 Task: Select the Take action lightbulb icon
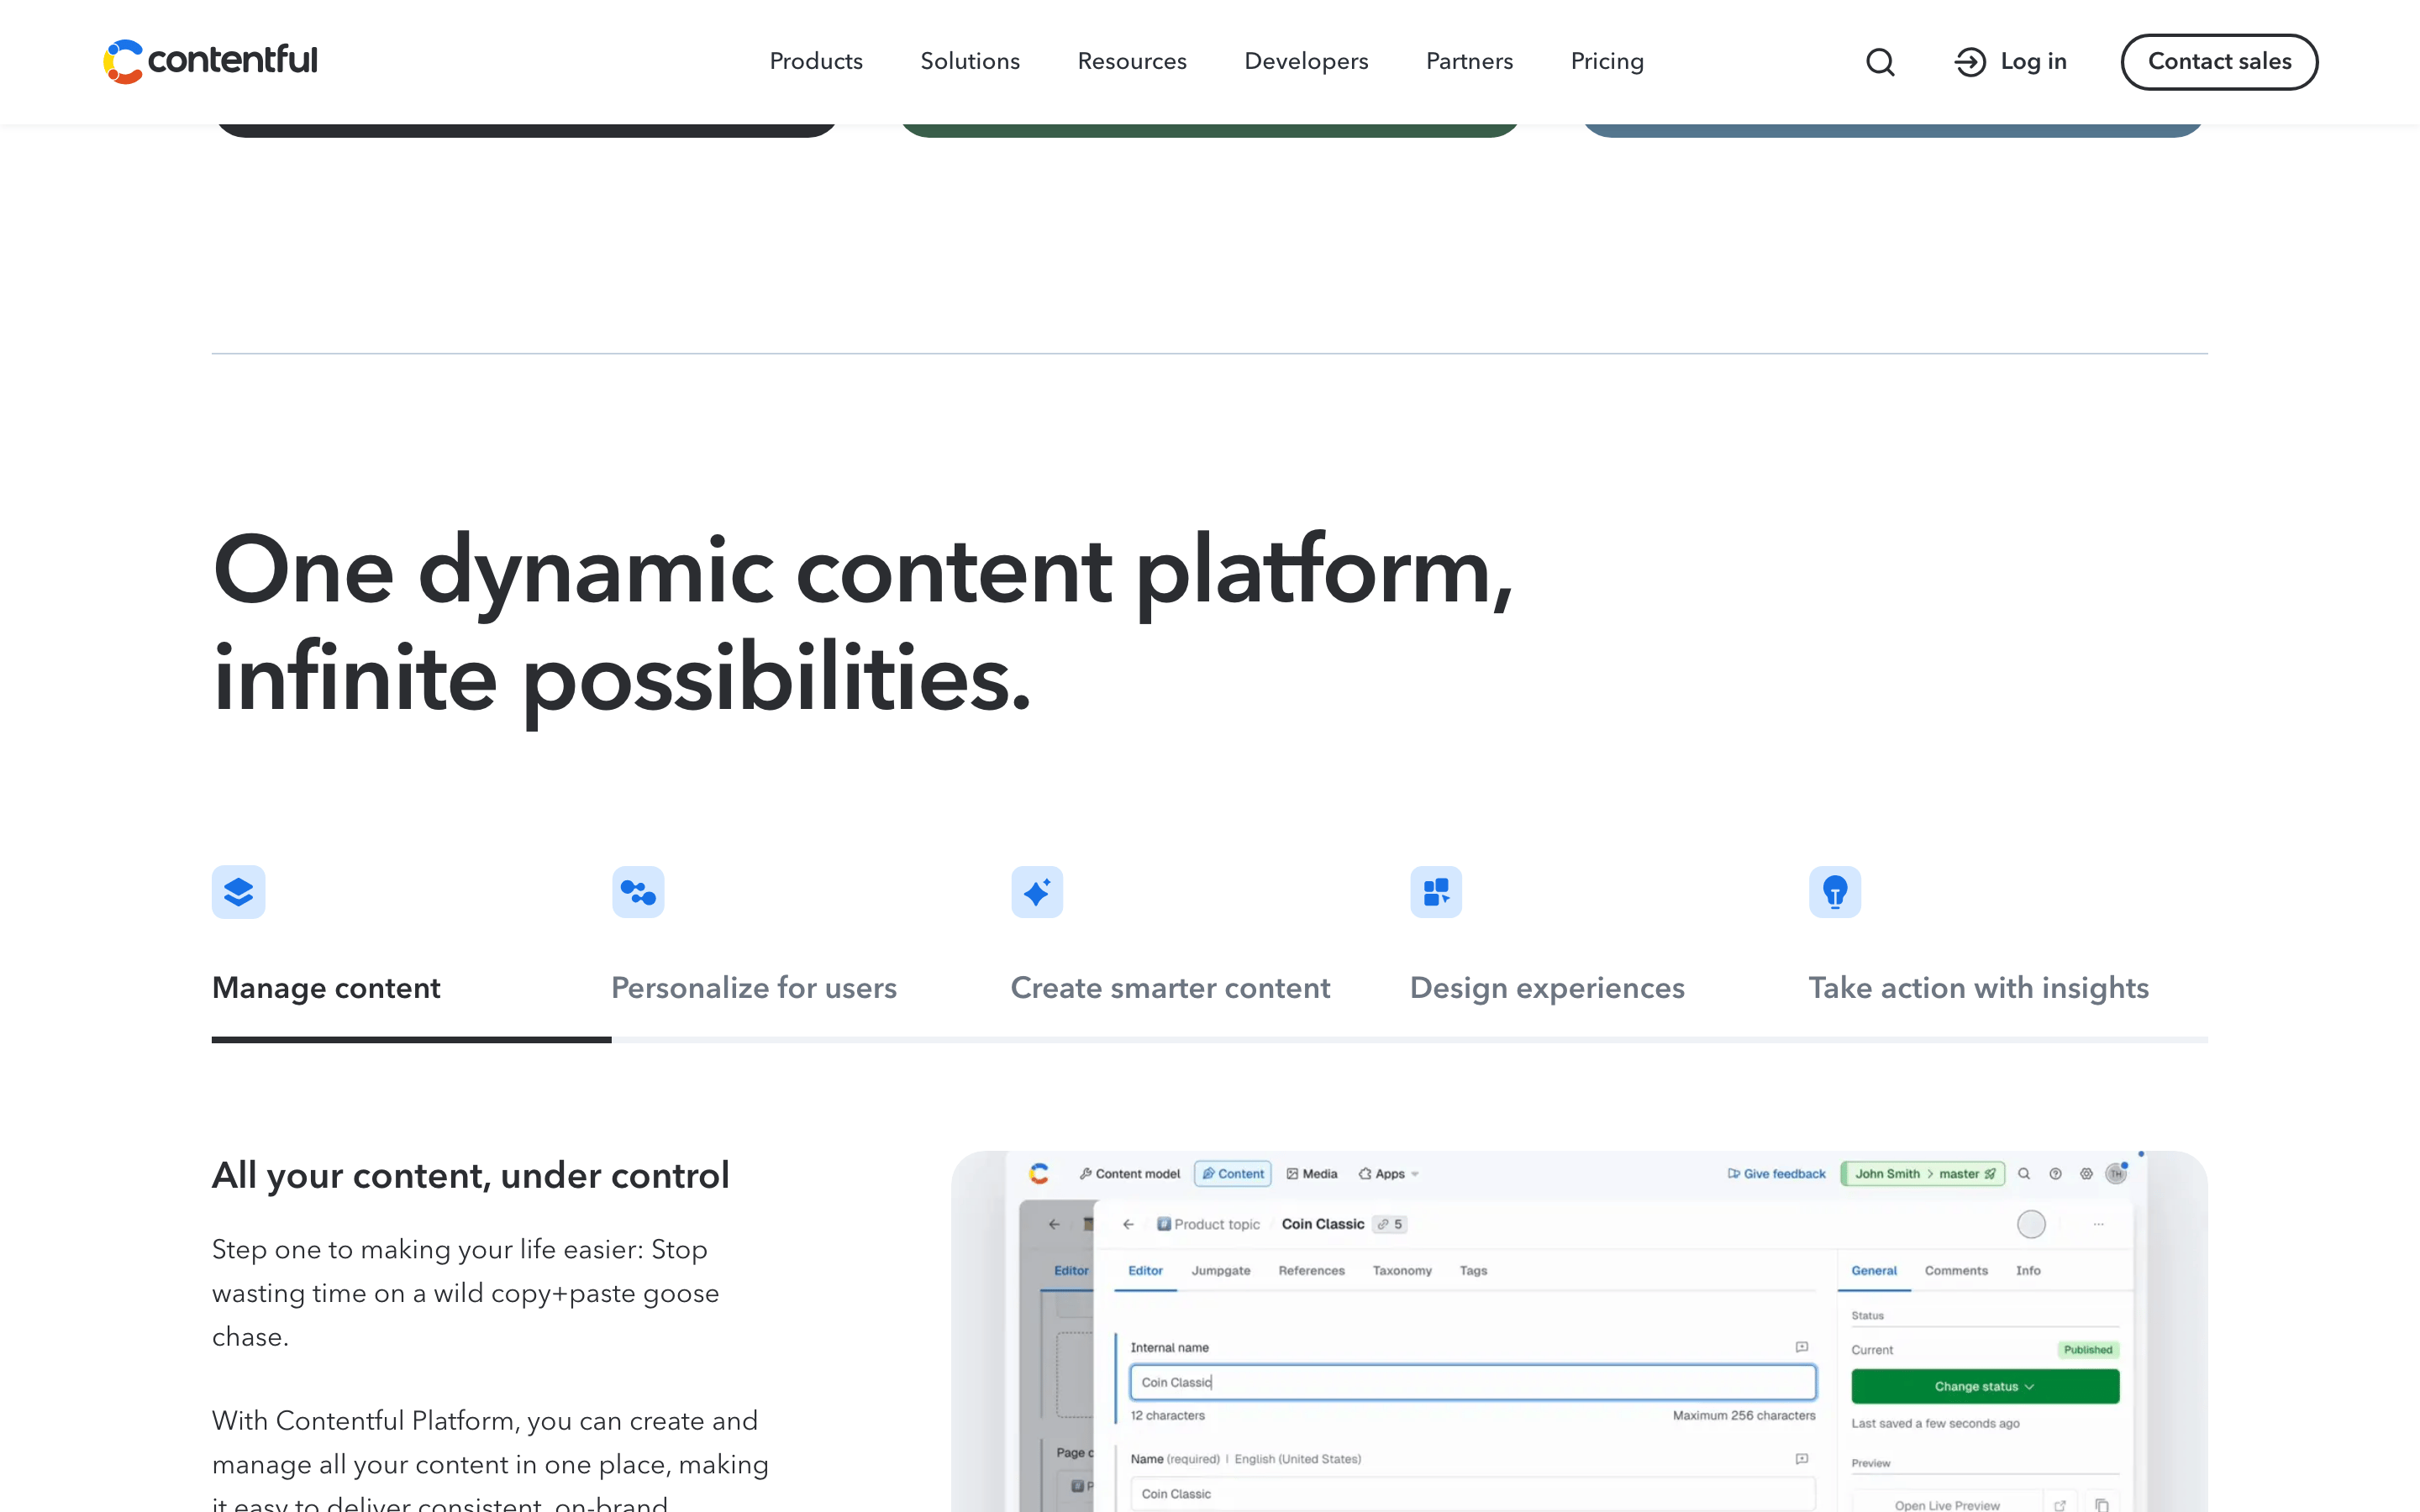tap(1835, 891)
